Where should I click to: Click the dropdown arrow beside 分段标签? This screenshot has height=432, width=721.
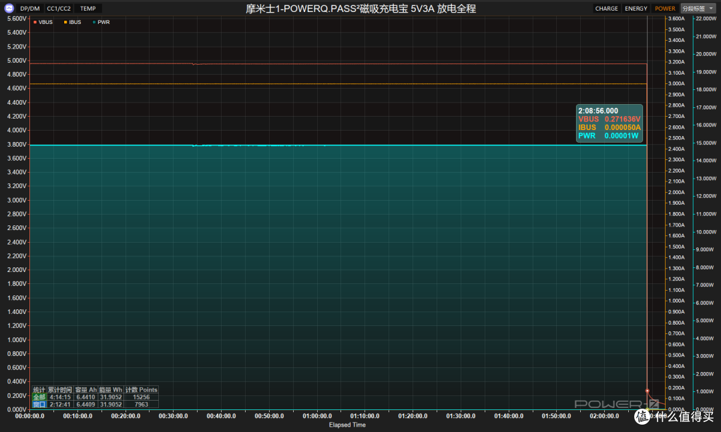point(712,8)
